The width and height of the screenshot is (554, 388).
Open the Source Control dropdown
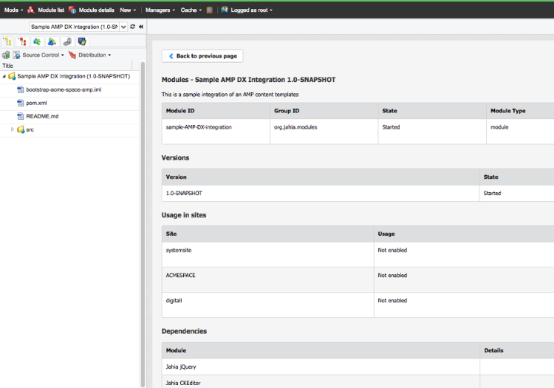tap(43, 55)
